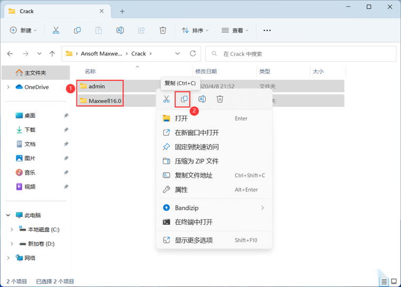Click chevron after Crack in address bar
This screenshot has height=287, width=401.
pyautogui.click(x=150, y=54)
